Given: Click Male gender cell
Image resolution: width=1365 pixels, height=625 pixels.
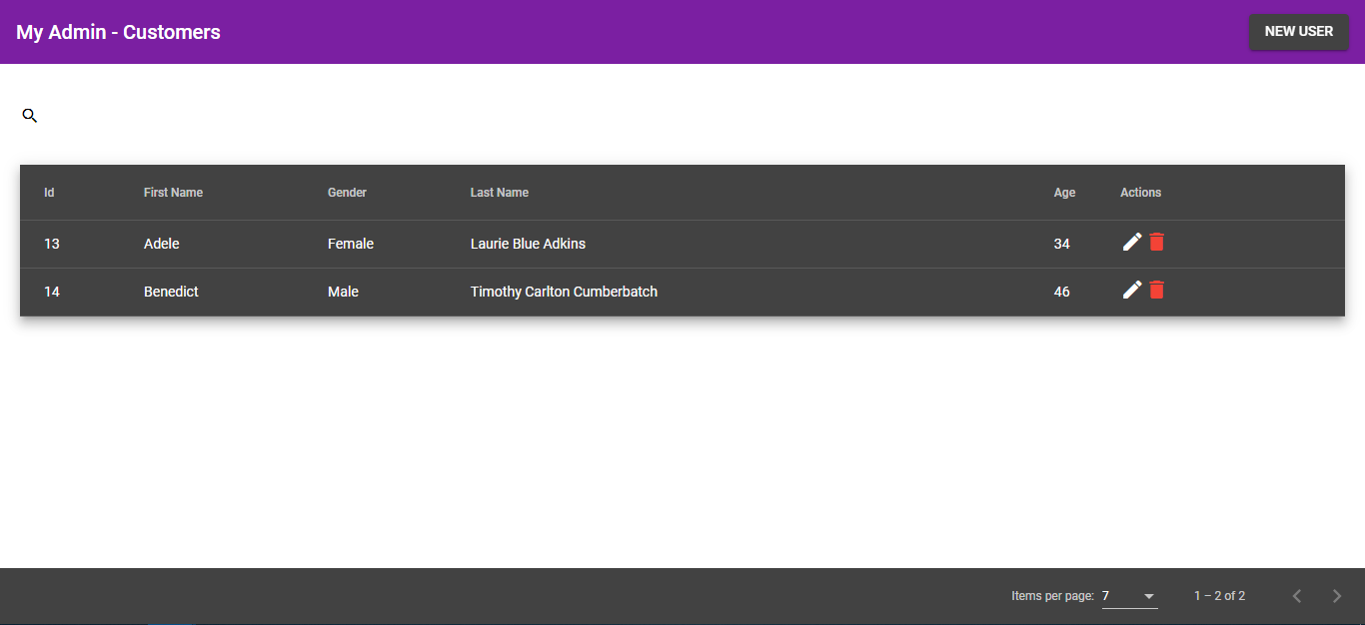Looking at the screenshot, I should pos(343,292).
